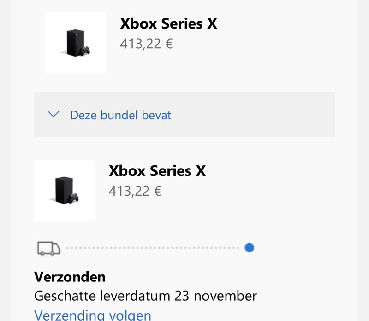The width and height of the screenshot is (369, 321).
Task: Click the "Verzonden" status heading
Action: [70, 277]
